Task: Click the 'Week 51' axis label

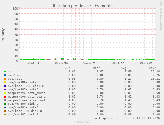Action: [x=90, y=63]
